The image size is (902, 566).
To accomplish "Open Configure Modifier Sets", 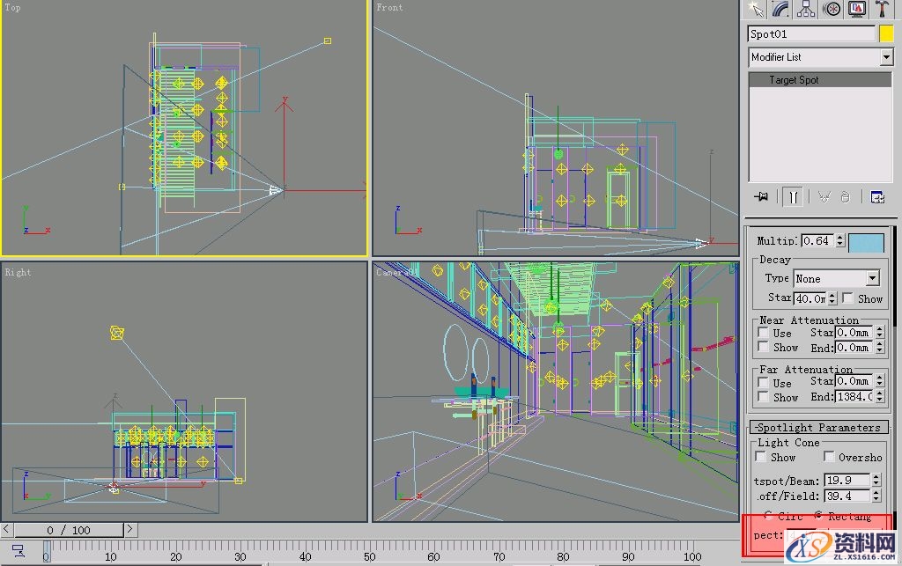I will (876, 196).
